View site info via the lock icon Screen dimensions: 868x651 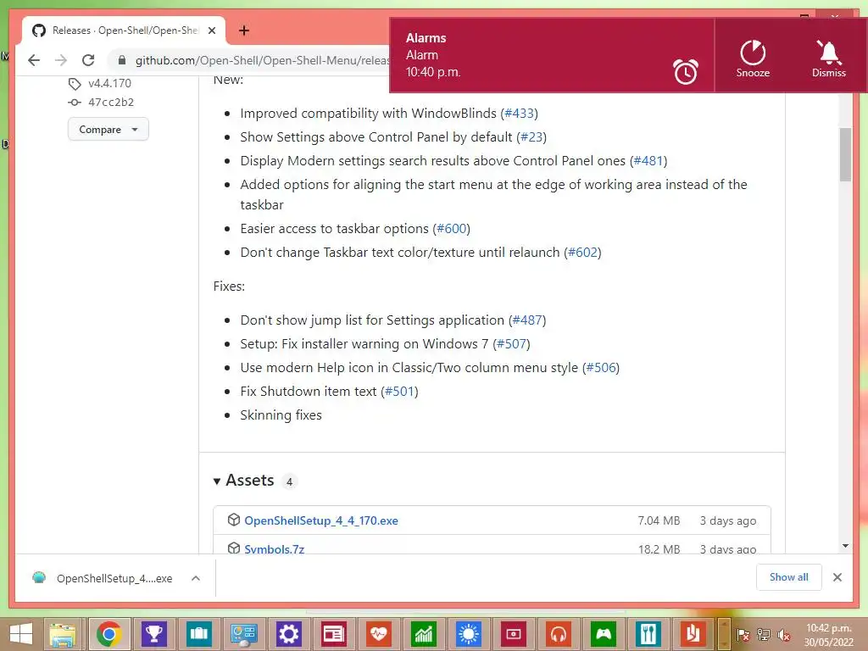122,60
